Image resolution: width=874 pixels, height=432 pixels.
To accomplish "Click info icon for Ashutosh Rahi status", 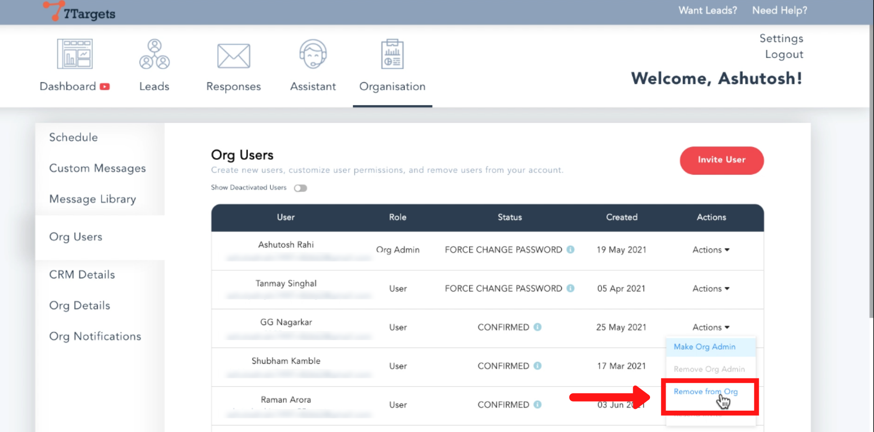I will pos(570,250).
